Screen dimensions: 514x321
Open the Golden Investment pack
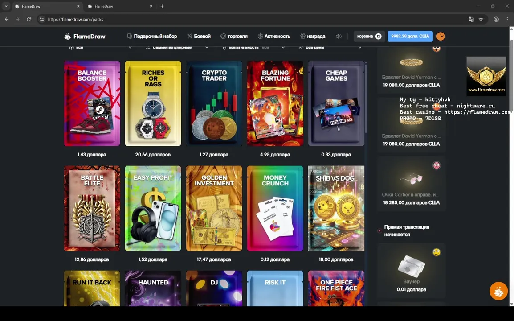(x=214, y=208)
